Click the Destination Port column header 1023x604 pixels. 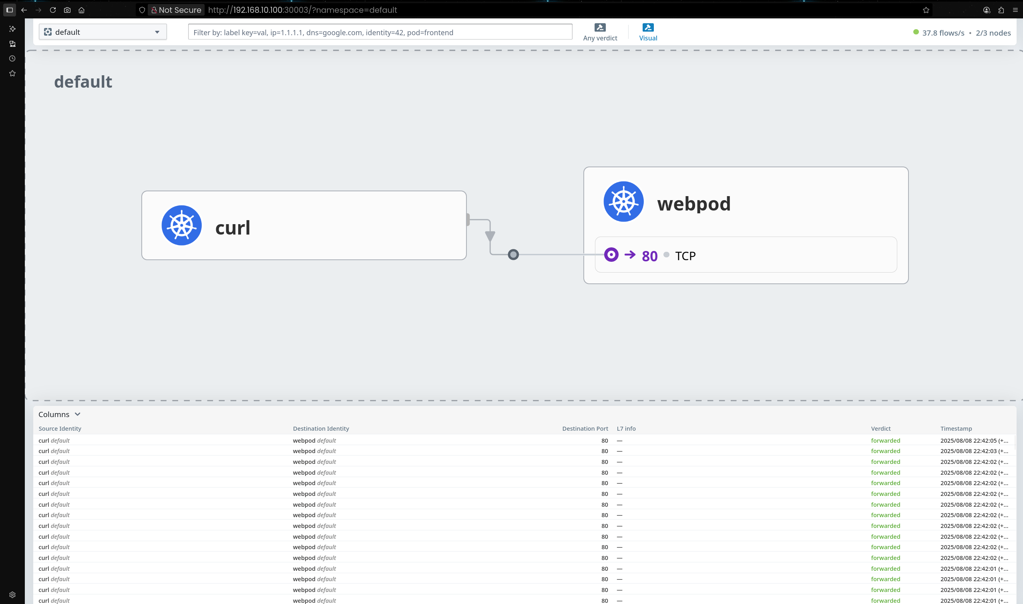point(585,429)
